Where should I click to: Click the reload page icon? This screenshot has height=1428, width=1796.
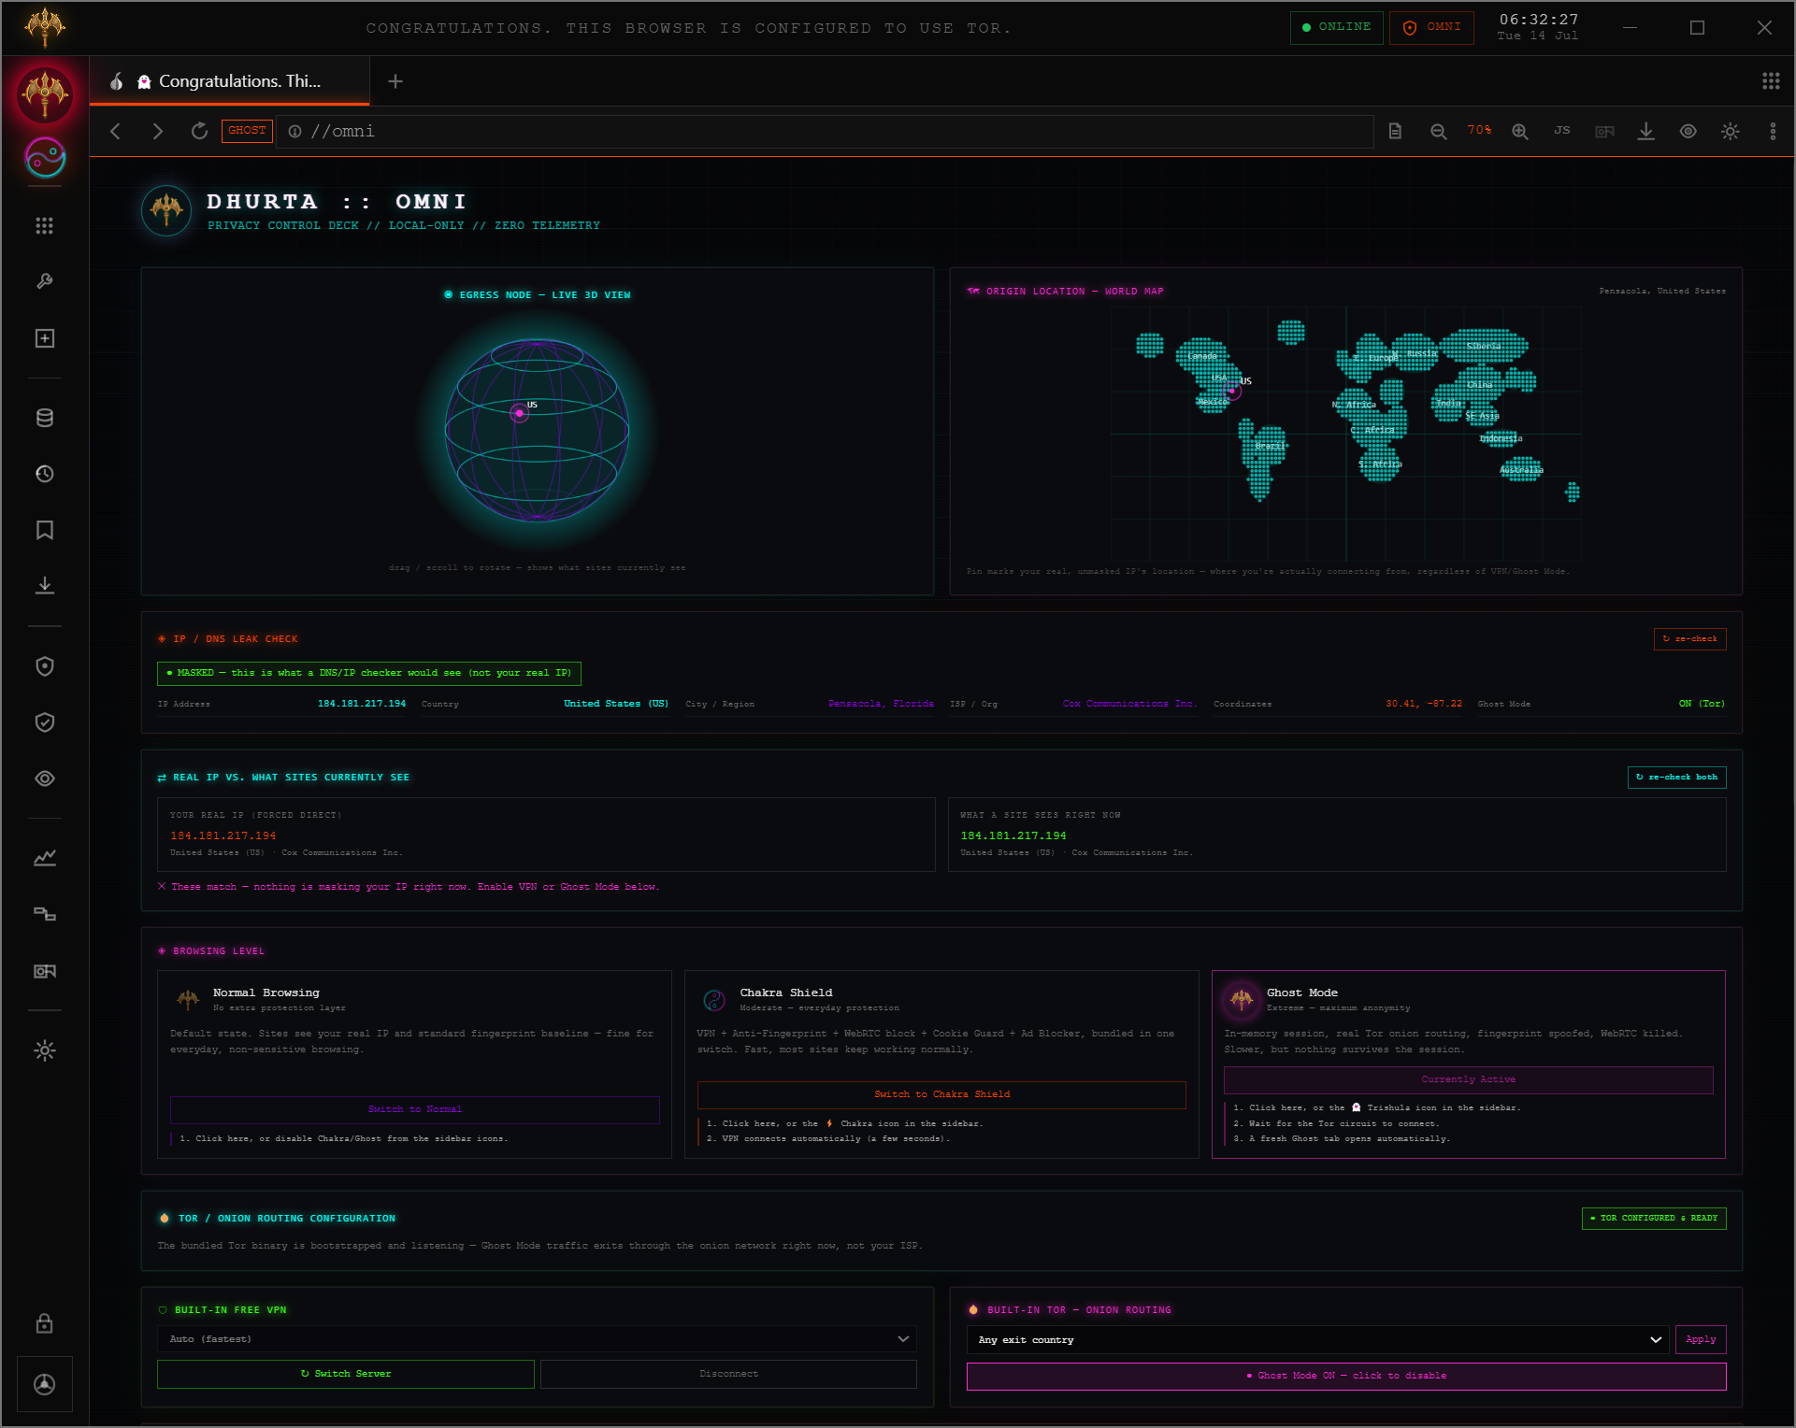coord(199,131)
